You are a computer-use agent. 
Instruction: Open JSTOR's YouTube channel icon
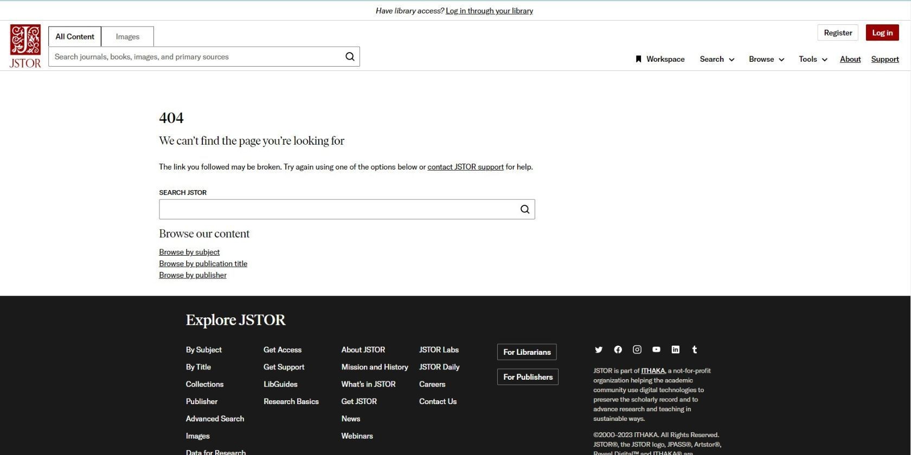[x=656, y=349]
